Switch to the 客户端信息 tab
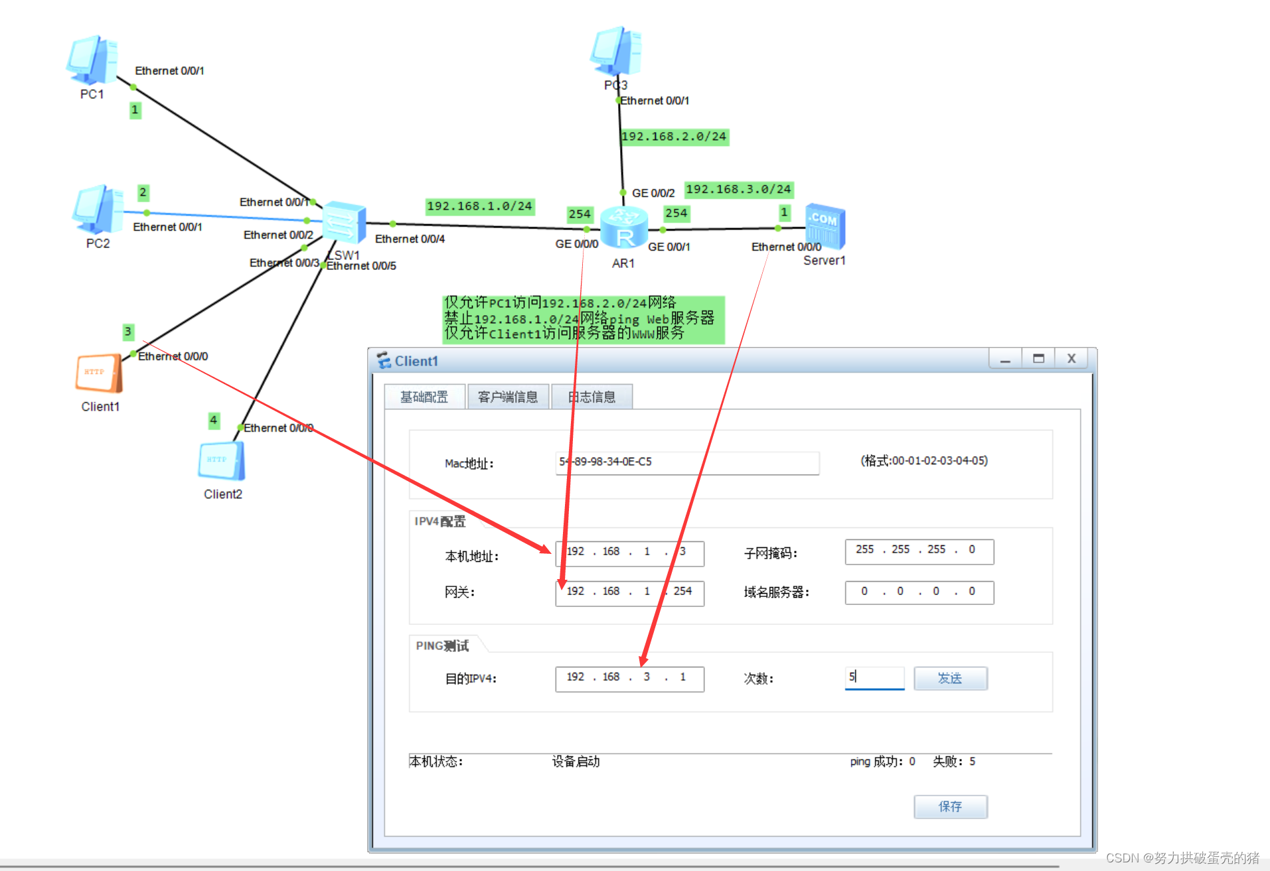This screenshot has height=871, width=1270. pyautogui.click(x=509, y=396)
